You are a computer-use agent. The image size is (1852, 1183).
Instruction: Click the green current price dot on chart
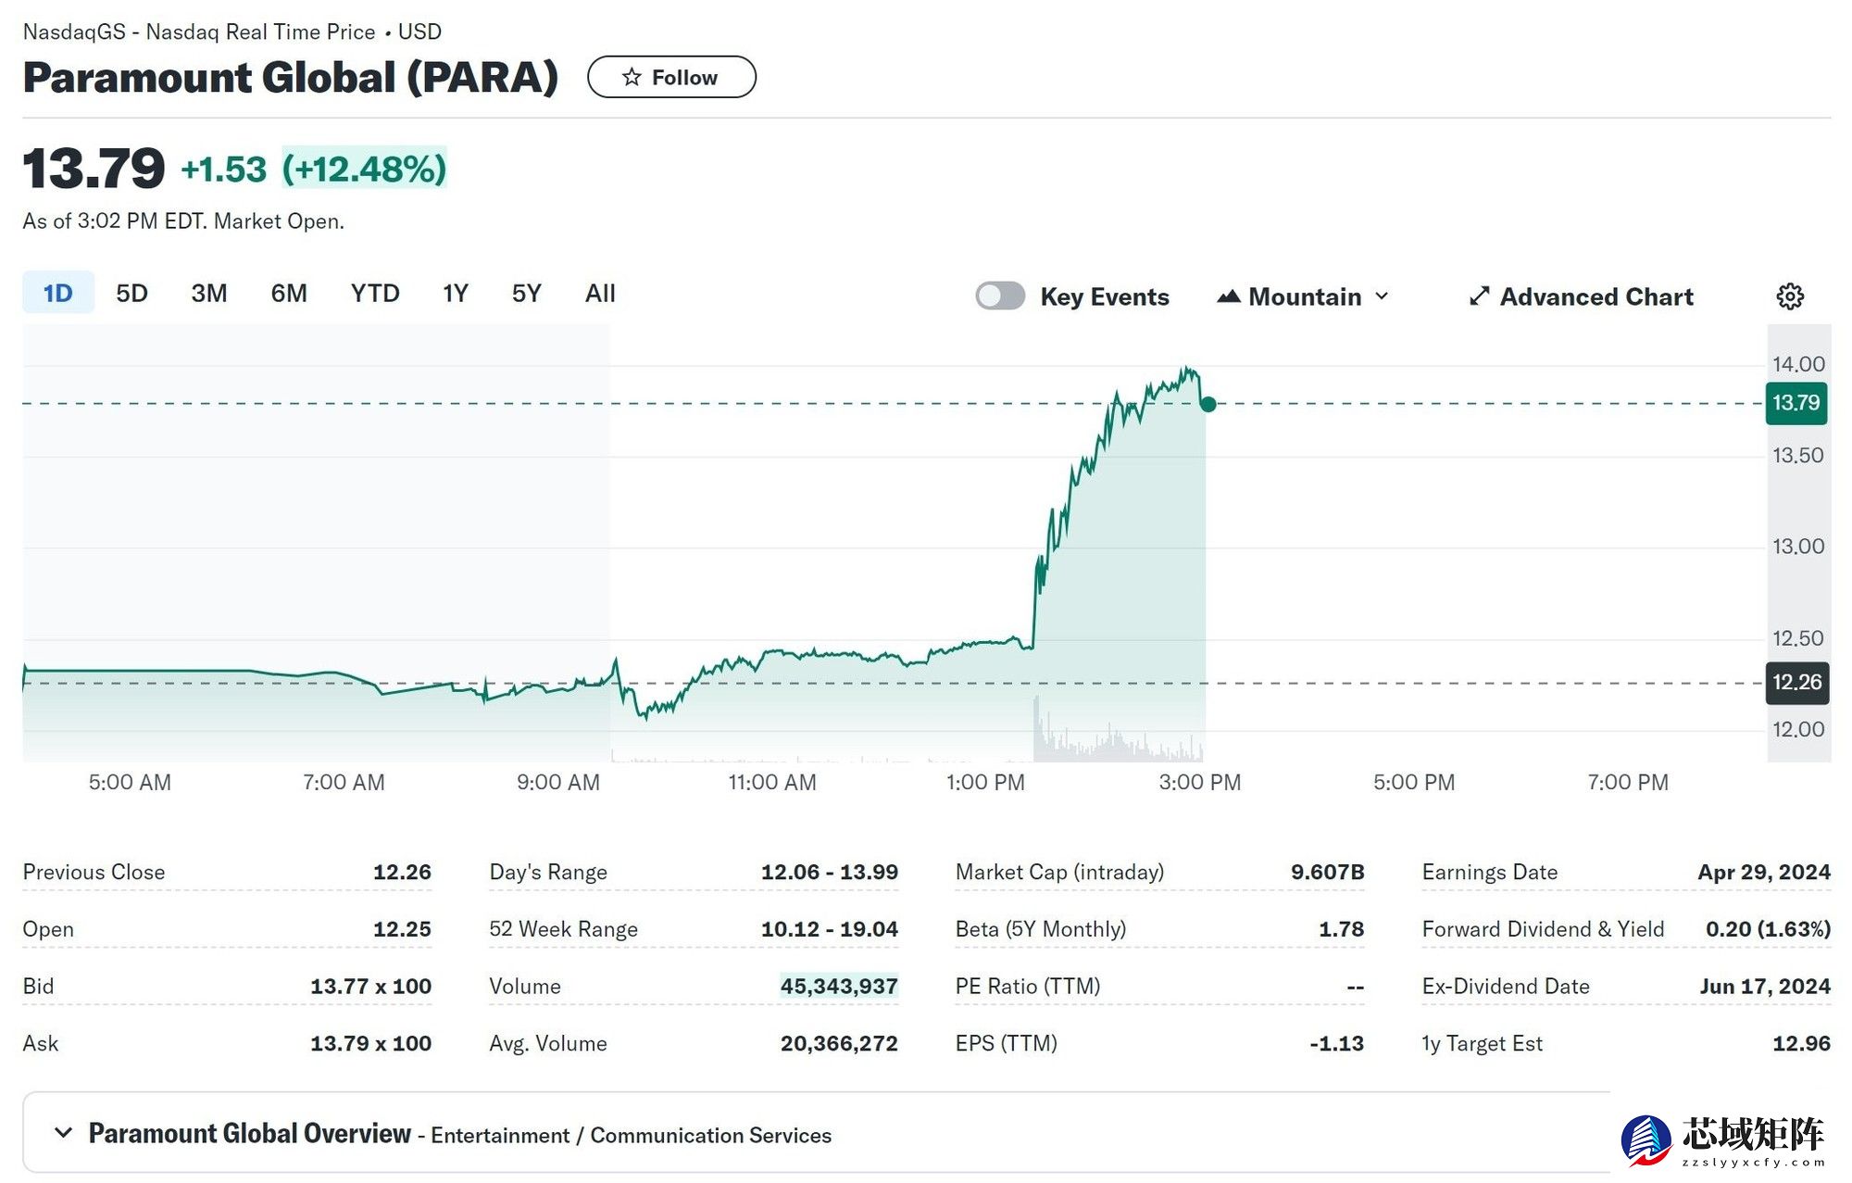point(1208,404)
